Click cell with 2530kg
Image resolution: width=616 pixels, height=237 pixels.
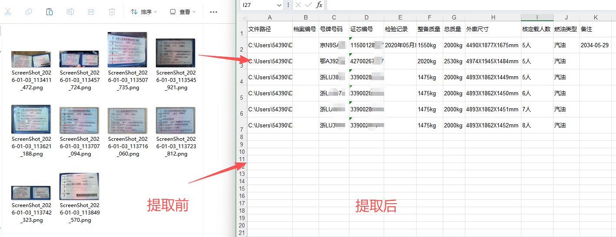(454, 61)
